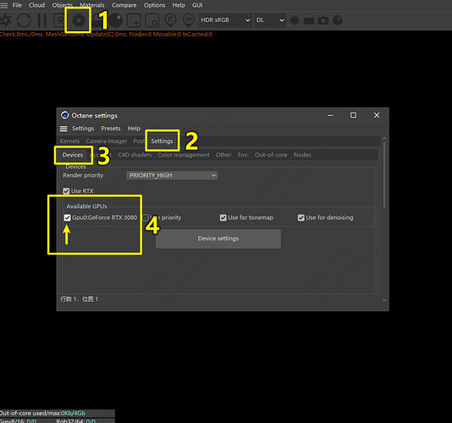
Task: Expand the HDR sRGB dropdown
Action: (x=225, y=20)
